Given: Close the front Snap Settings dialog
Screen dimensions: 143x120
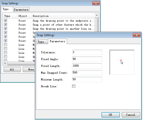Looking at the screenshot, I should point(137,35).
